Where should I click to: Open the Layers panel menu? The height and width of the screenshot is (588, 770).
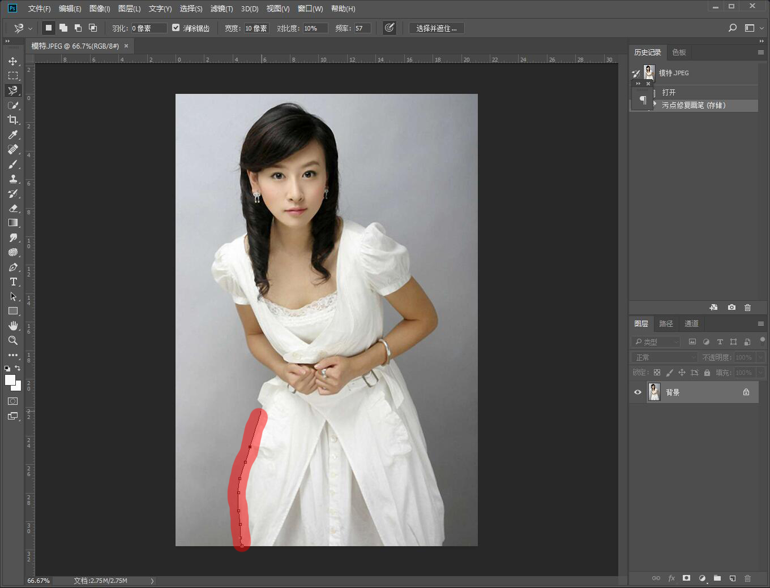point(761,324)
